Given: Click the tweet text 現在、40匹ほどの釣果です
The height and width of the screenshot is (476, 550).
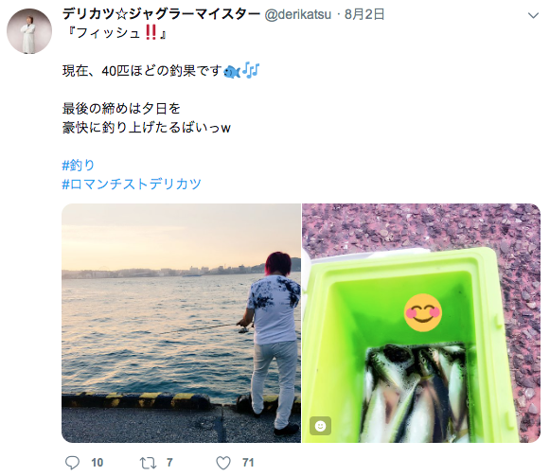Looking at the screenshot, I should [142, 71].
